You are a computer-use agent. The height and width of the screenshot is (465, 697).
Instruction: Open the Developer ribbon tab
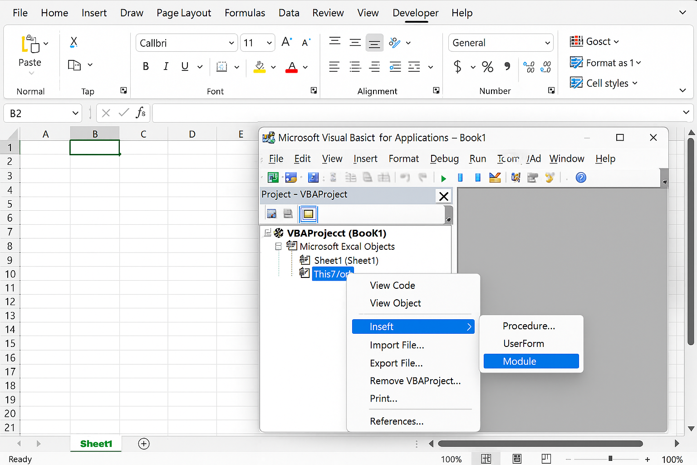[x=416, y=13]
